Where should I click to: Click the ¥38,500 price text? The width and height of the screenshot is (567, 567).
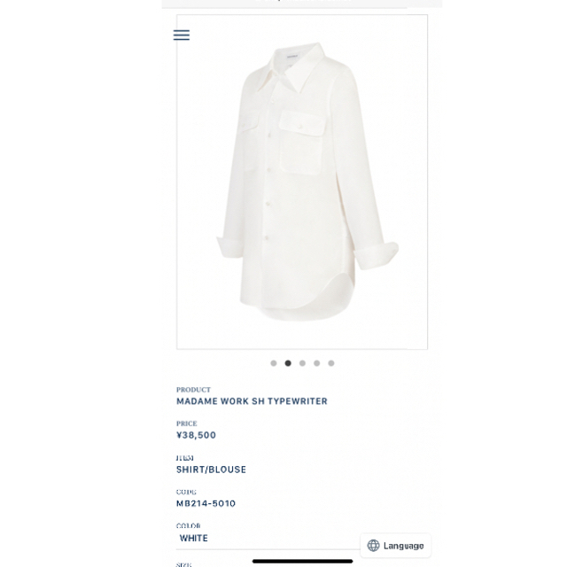click(x=196, y=435)
